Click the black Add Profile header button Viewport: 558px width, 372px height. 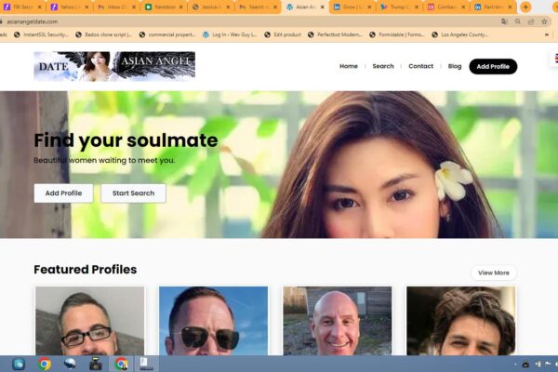pyautogui.click(x=493, y=66)
